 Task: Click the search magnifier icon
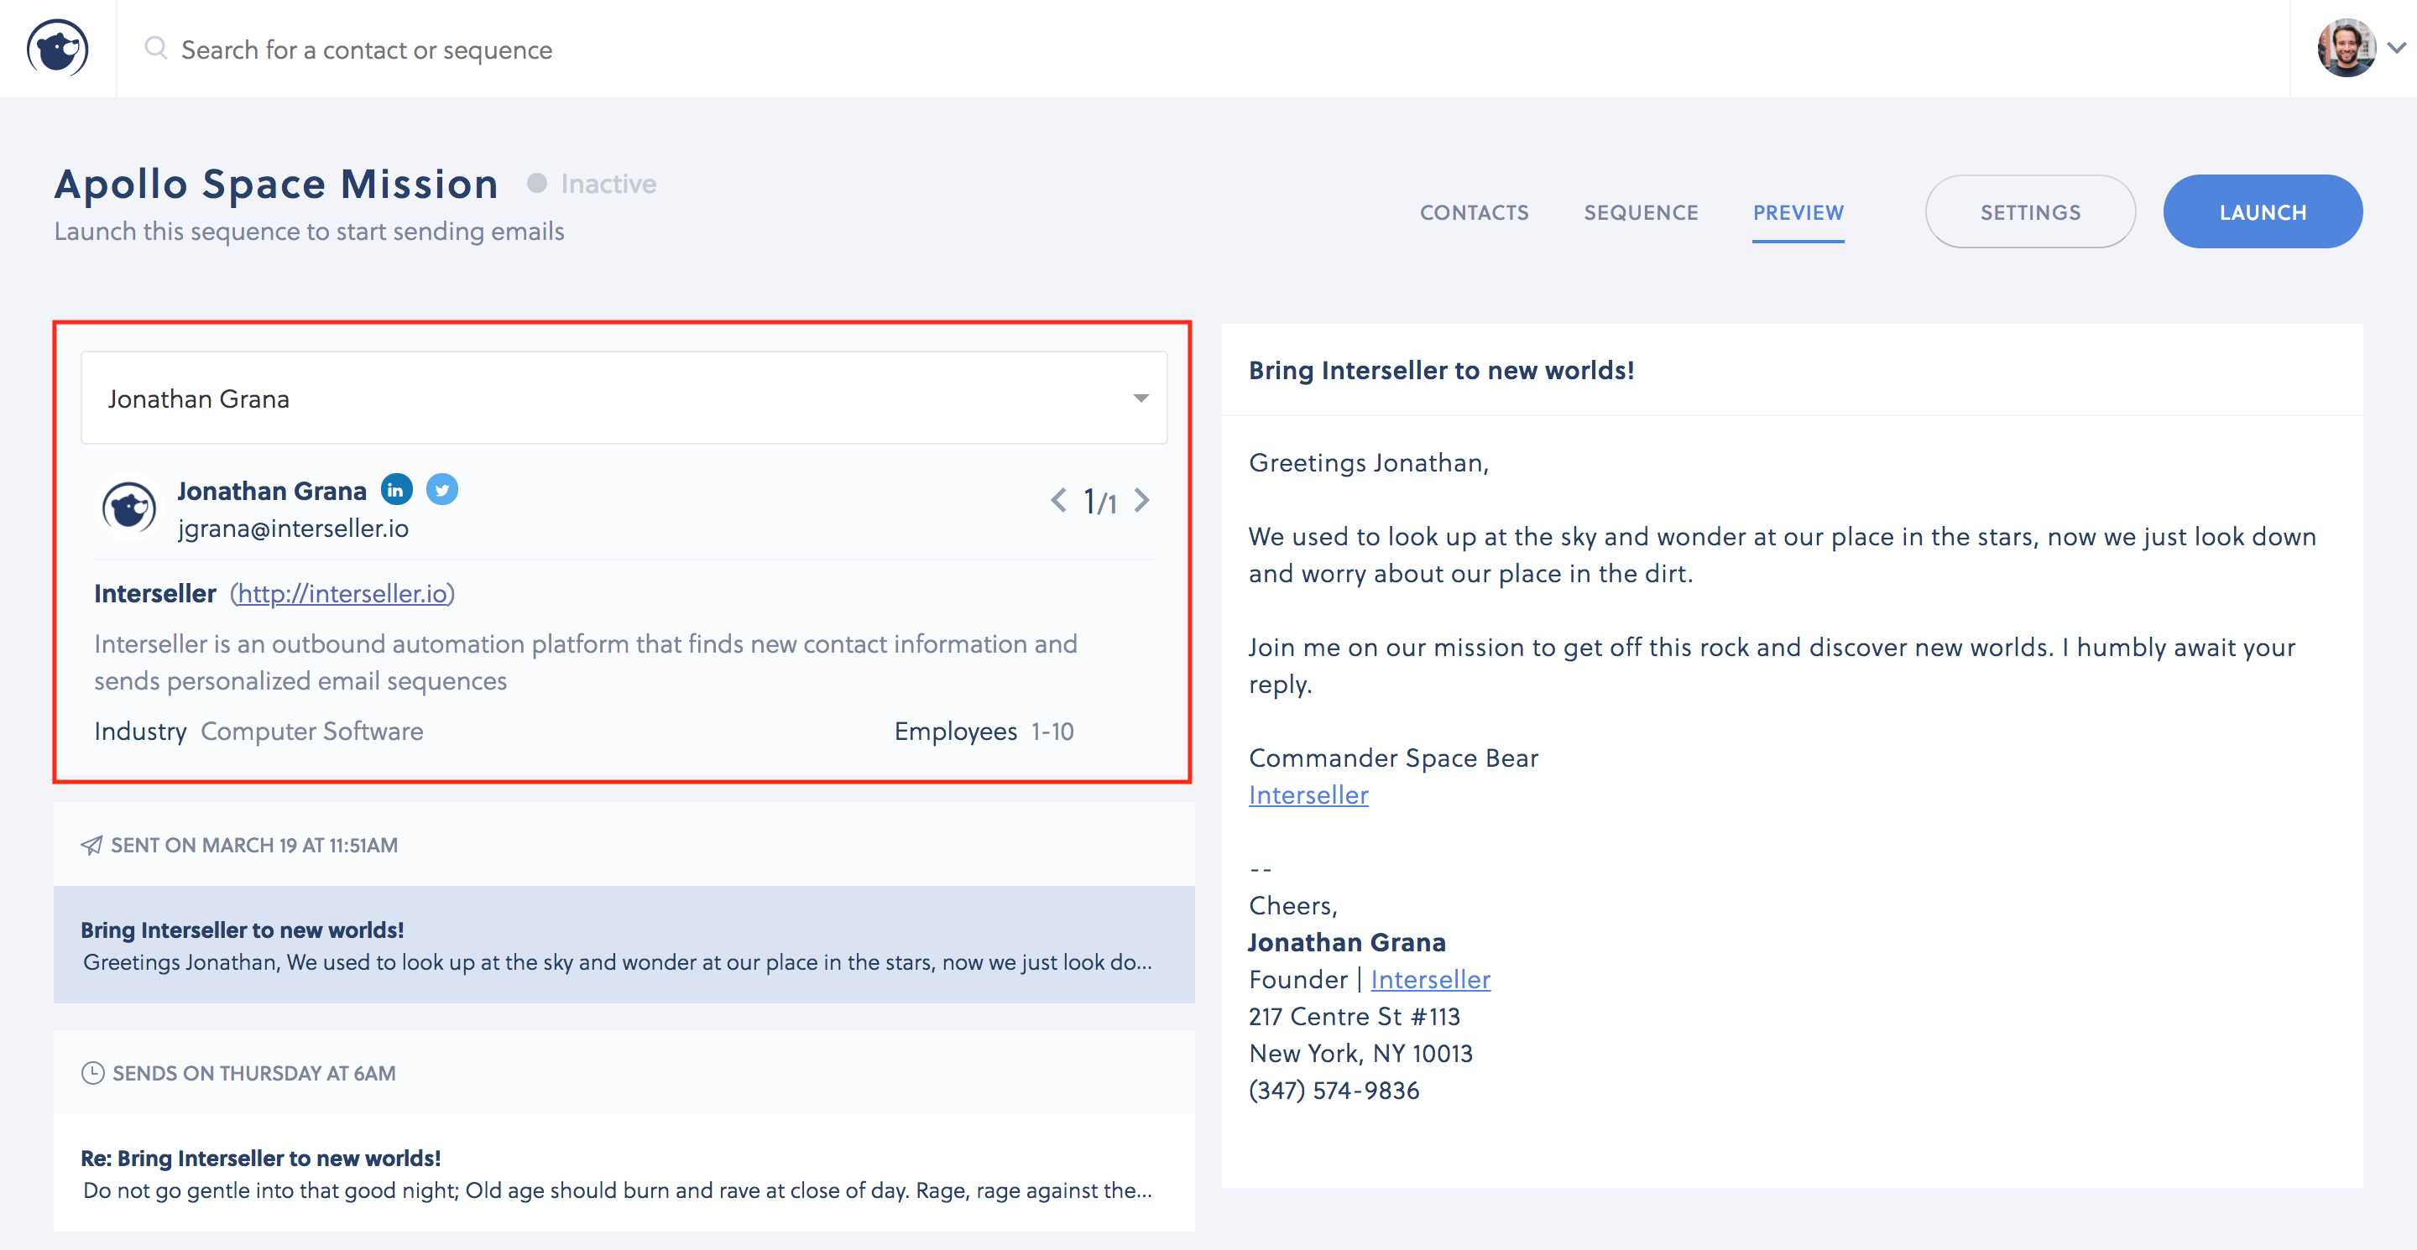pyautogui.click(x=156, y=48)
